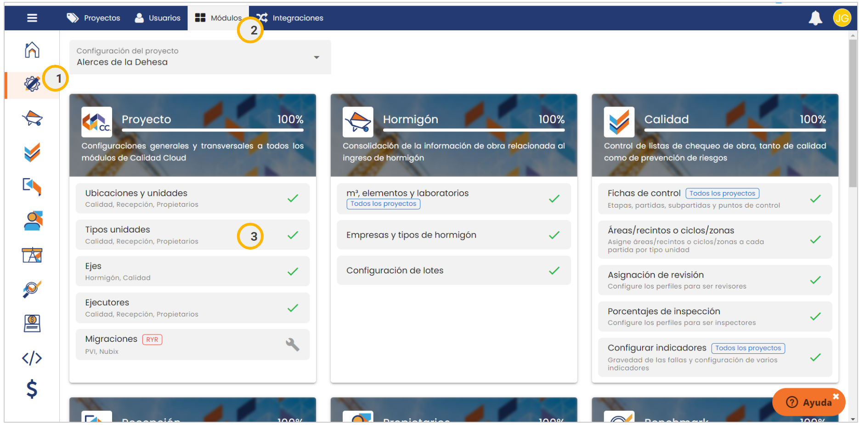Switch to the Integraciones tab
859x425 pixels.
point(290,18)
